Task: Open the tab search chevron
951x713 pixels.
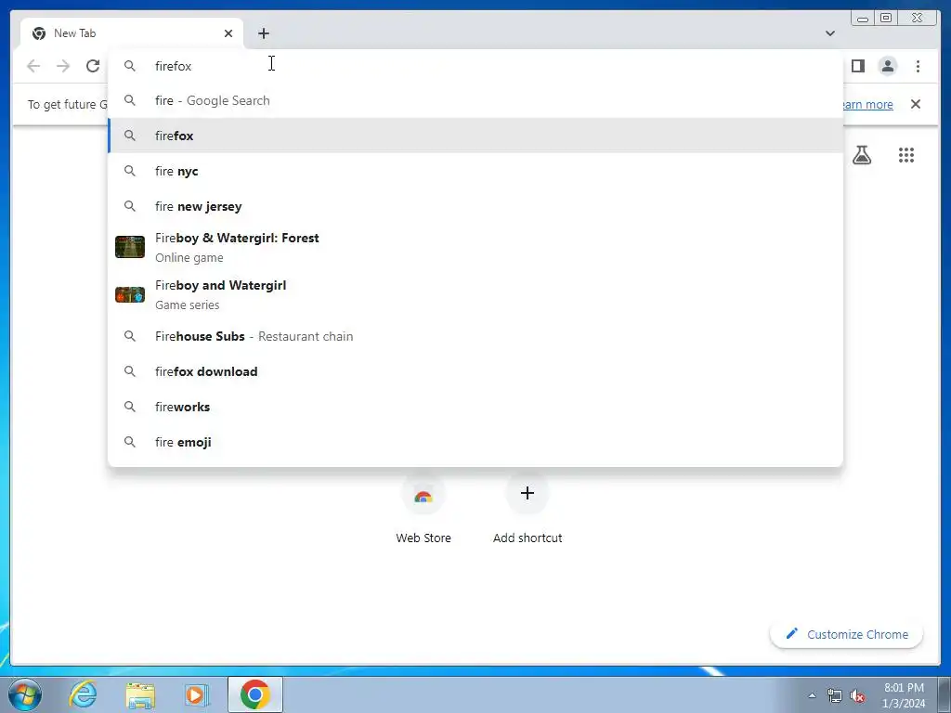Action: point(830,33)
